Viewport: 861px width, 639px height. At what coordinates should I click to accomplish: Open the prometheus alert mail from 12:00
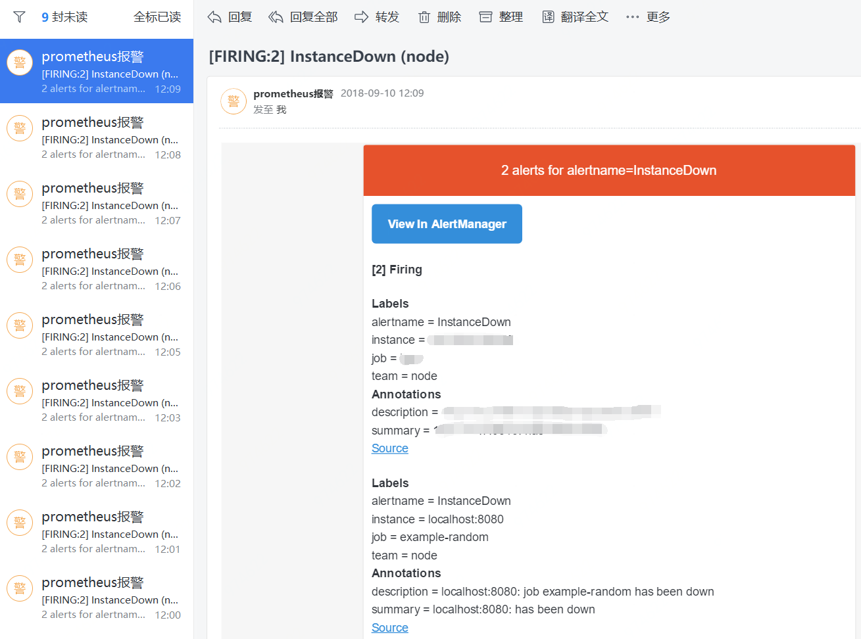tap(97, 597)
